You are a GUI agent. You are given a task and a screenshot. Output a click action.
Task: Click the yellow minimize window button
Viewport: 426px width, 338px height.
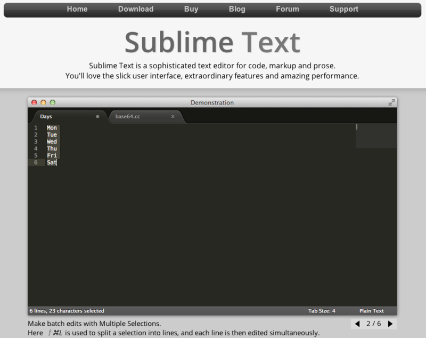[43, 102]
